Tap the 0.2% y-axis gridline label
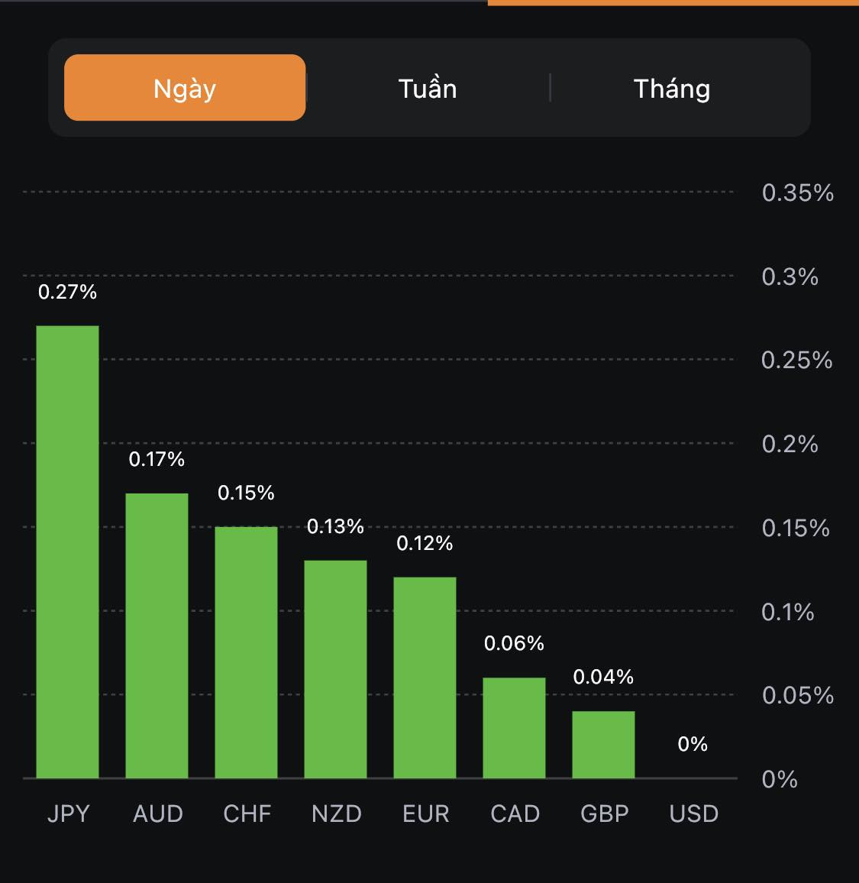Viewport: 859px width, 883px height. click(790, 444)
